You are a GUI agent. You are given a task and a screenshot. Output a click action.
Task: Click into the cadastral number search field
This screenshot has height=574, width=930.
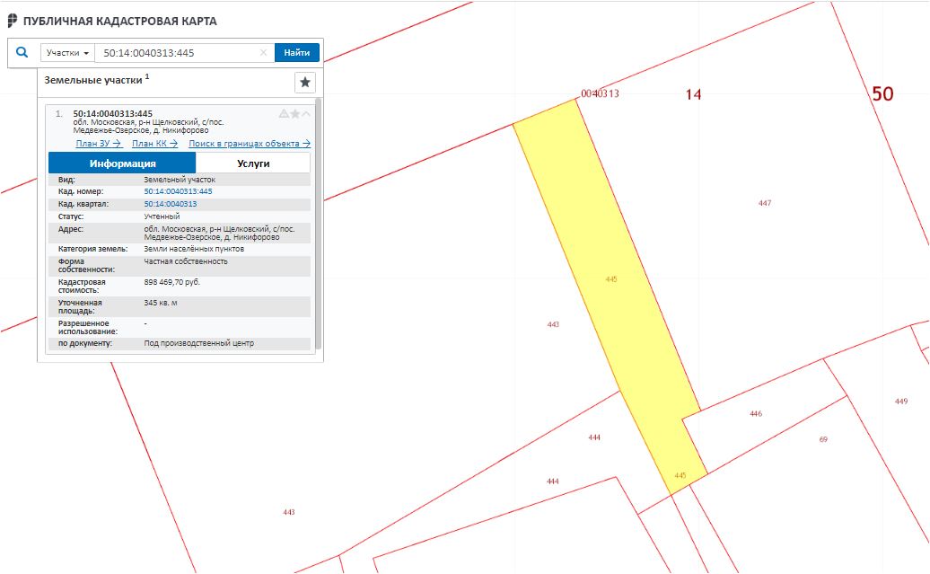pyautogui.click(x=180, y=53)
